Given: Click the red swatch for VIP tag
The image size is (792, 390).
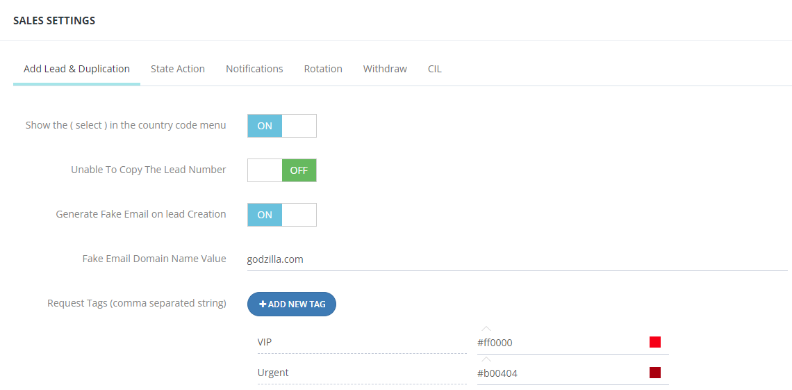Looking at the screenshot, I should click(655, 343).
